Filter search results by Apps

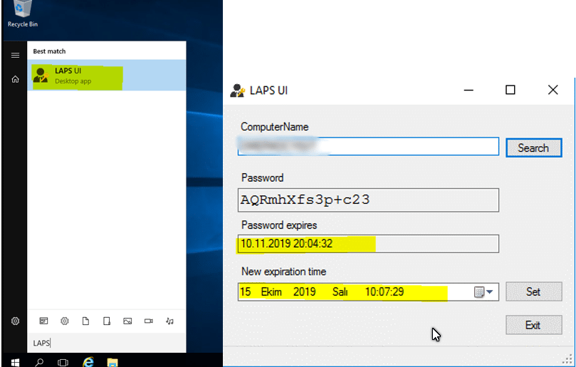click(x=43, y=321)
